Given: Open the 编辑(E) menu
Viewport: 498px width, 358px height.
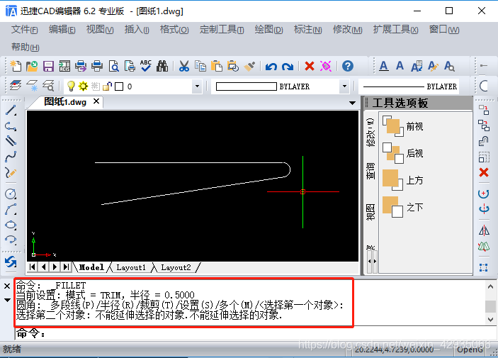Looking at the screenshot, I should coord(62,30).
